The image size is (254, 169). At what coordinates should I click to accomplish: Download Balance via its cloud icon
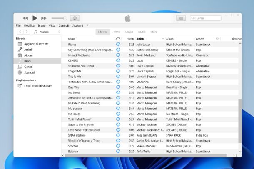point(118,151)
